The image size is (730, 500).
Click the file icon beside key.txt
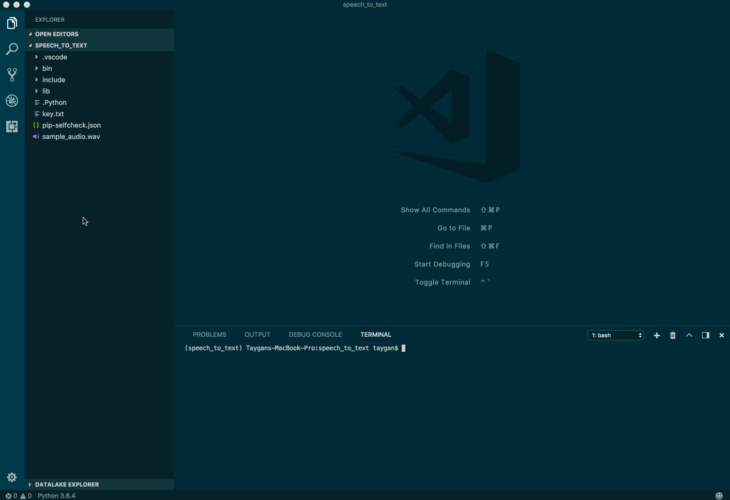37,114
